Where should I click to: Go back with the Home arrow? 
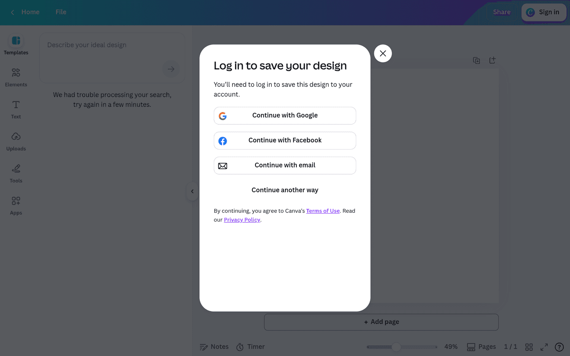tap(26, 12)
